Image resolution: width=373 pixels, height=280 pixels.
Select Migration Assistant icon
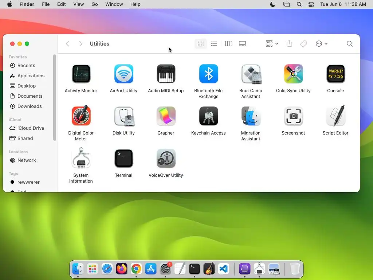[x=251, y=116]
